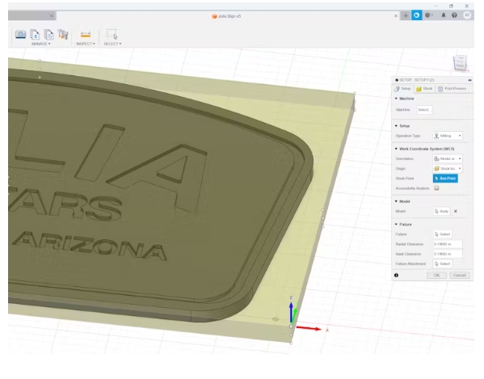Click the red X axis arrow of WCS
The width and height of the screenshot is (484, 379).
(x=309, y=328)
